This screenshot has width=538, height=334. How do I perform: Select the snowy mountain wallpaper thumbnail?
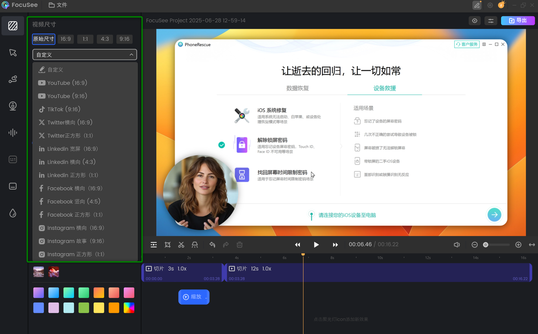(x=39, y=272)
